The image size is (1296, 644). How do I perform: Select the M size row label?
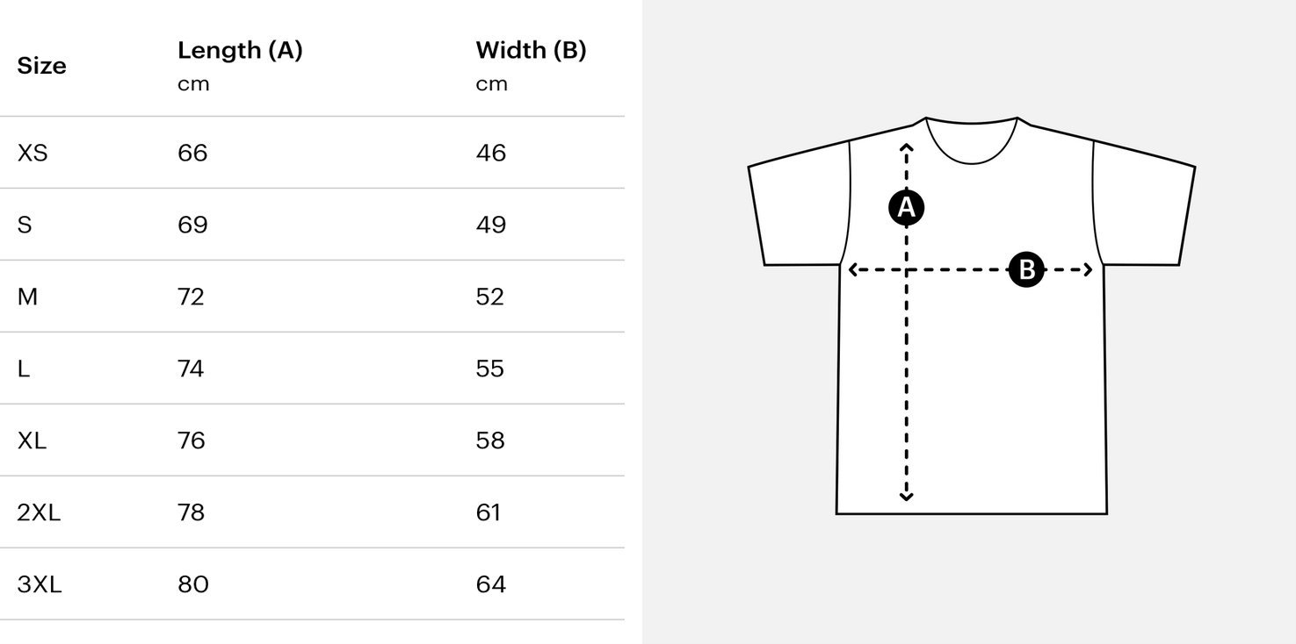(x=27, y=297)
